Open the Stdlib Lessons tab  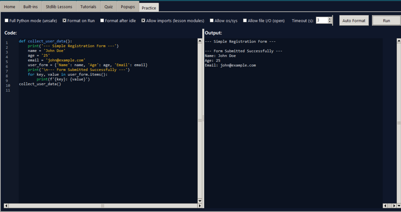coord(59,7)
